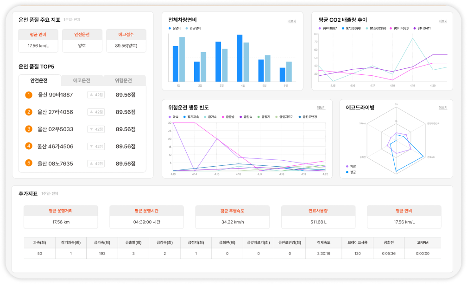
Task: Toggle the 99바1887 line in CO2 legend
Action: pos(328,29)
